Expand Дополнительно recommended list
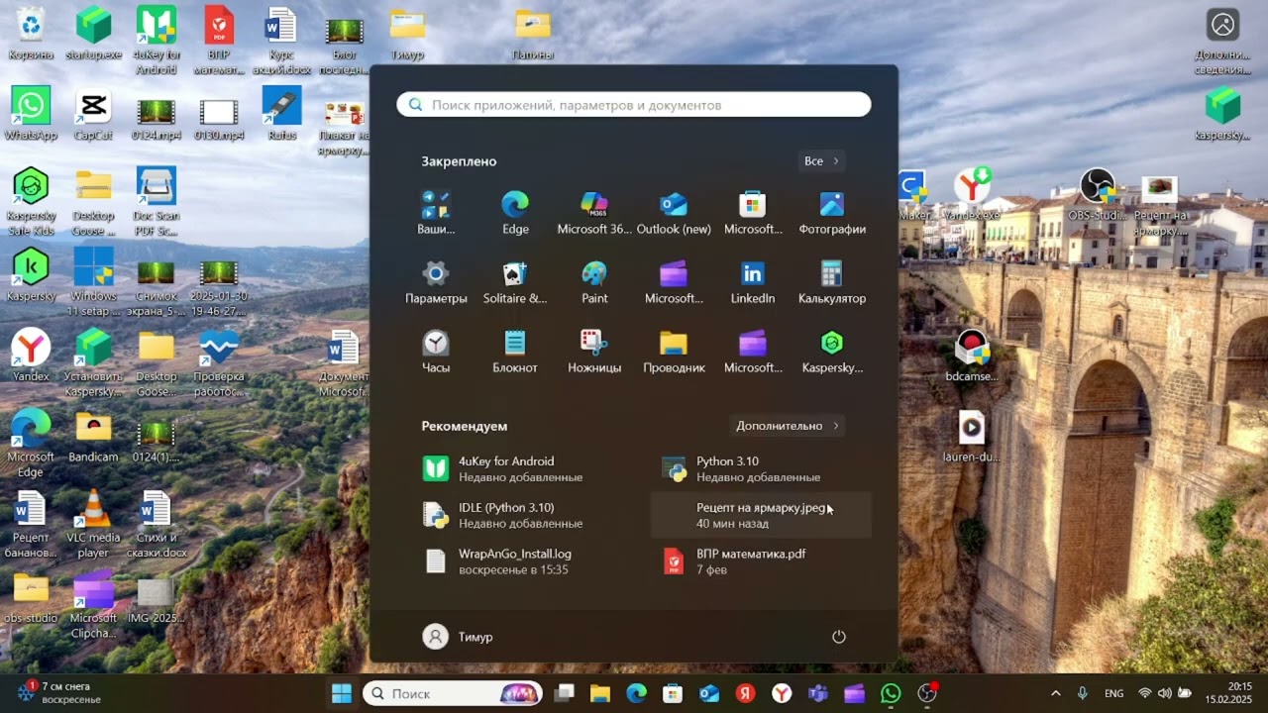 [x=788, y=426]
